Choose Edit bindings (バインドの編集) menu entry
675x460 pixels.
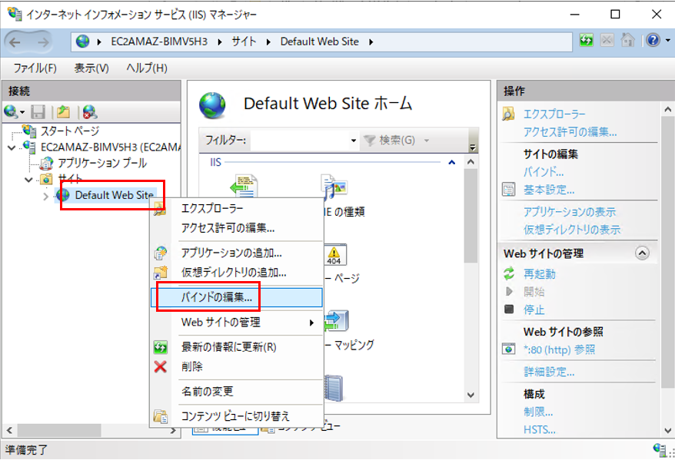click(237, 297)
